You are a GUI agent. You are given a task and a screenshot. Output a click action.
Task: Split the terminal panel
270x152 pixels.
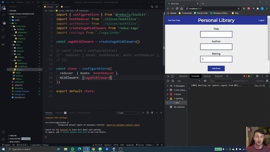[x=148, y=113]
